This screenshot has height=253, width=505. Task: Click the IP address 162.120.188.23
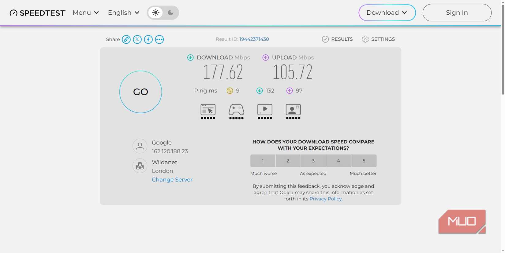click(170, 151)
